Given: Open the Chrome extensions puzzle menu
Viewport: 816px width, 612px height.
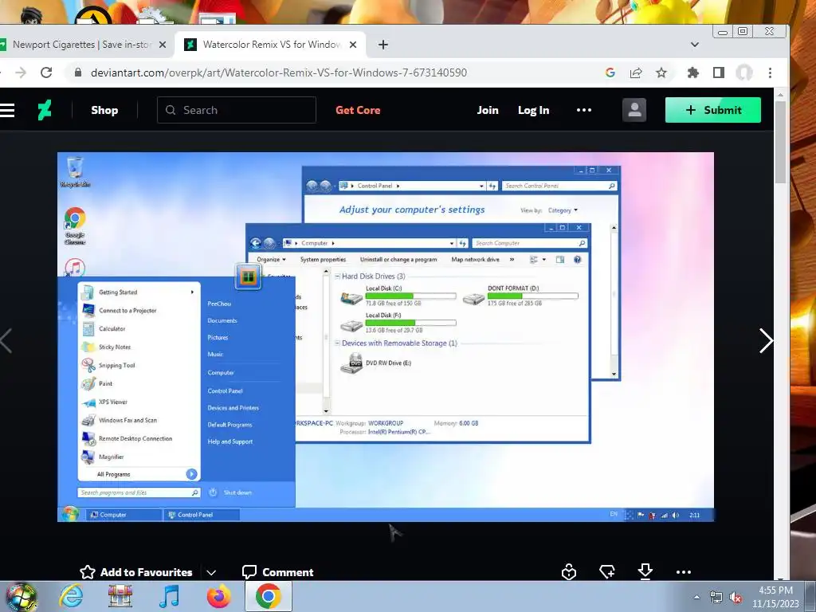Looking at the screenshot, I should point(693,73).
